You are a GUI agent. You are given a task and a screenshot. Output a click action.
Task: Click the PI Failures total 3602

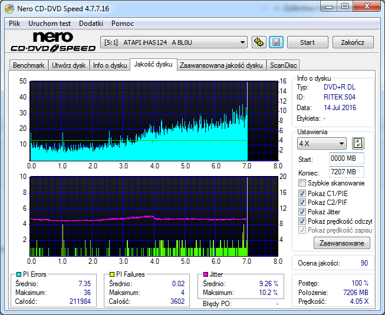click(x=177, y=301)
